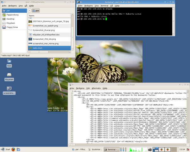The width and height of the screenshot is (190, 152).
Task: Switch to 'bookmar...' taskbar button
Action: click(x=95, y=149)
